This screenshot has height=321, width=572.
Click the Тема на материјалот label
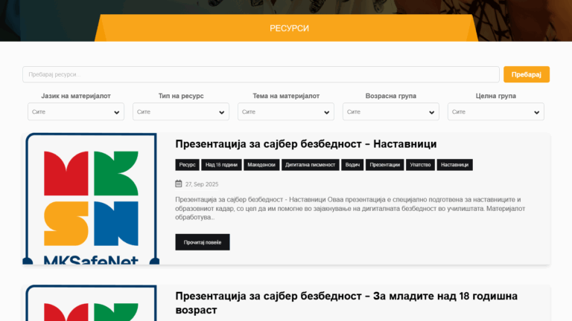point(286,96)
